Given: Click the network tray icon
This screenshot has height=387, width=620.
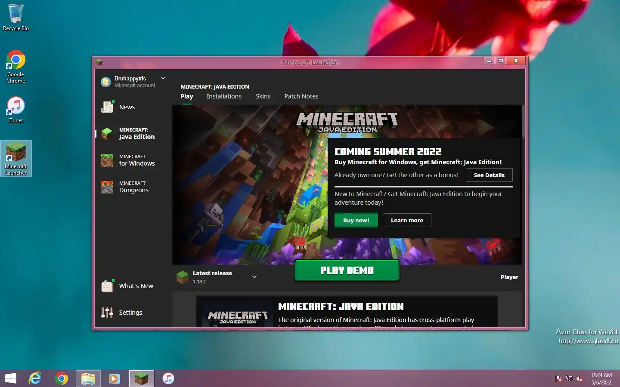Looking at the screenshot, I should coord(569,379).
